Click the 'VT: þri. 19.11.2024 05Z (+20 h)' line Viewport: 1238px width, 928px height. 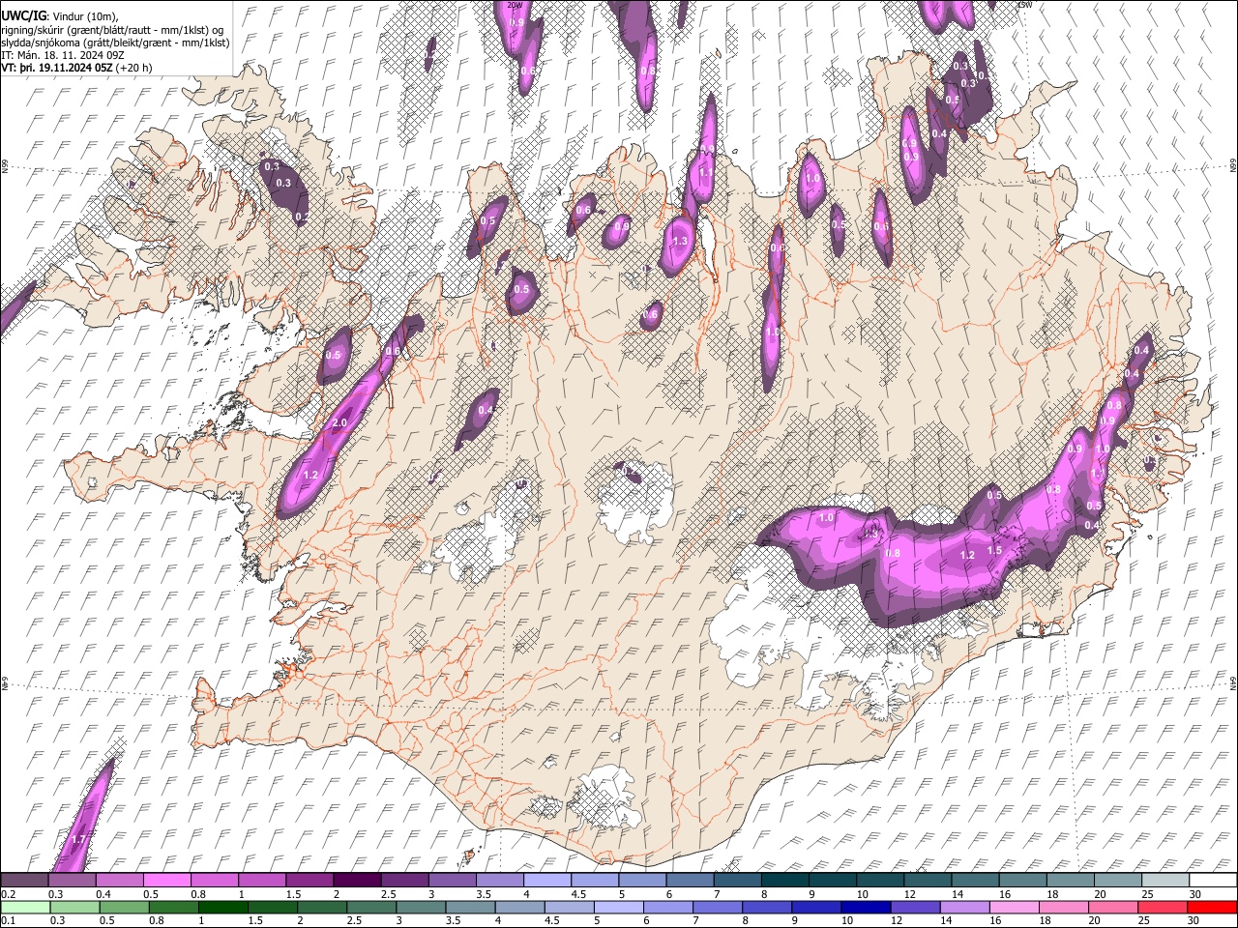76,68
